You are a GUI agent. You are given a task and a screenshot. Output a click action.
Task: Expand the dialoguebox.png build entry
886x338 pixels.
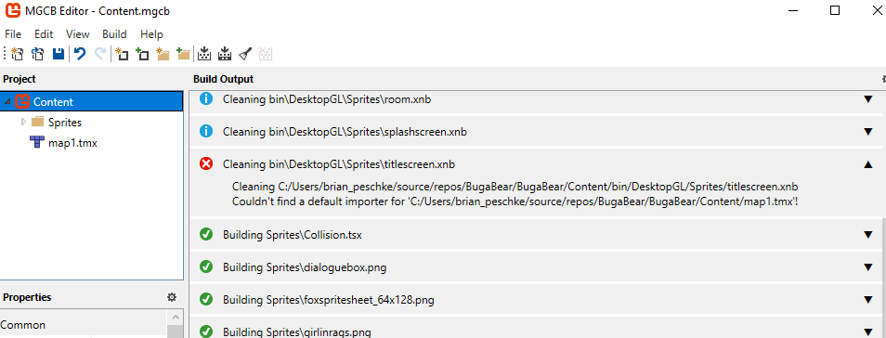[x=868, y=266]
